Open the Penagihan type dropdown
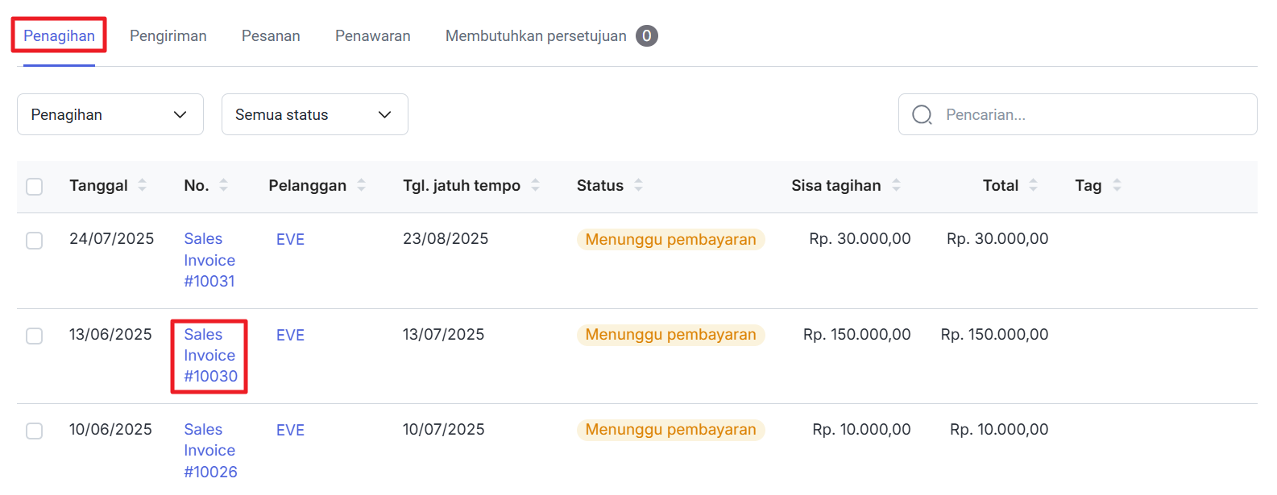 (x=110, y=115)
